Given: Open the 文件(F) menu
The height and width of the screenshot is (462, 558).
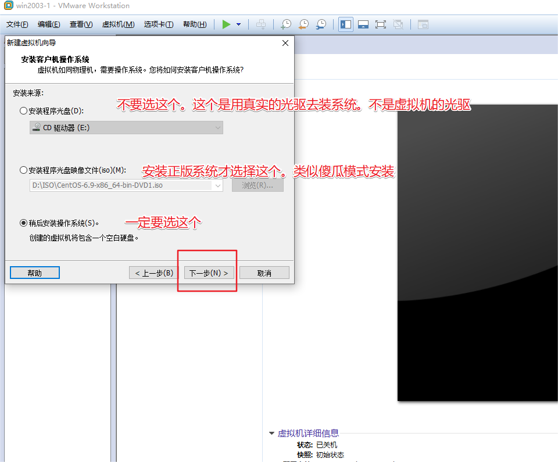Looking at the screenshot, I should (x=17, y=24).
